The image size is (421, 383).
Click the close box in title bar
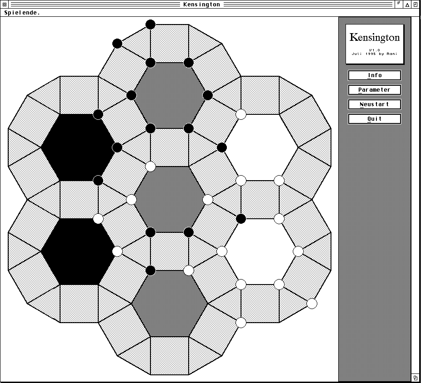pyautogui.click(x=4, y=4)
